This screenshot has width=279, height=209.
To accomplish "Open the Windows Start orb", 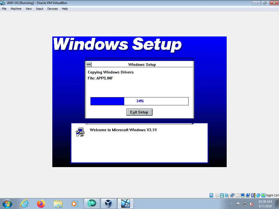I will 7,204.
